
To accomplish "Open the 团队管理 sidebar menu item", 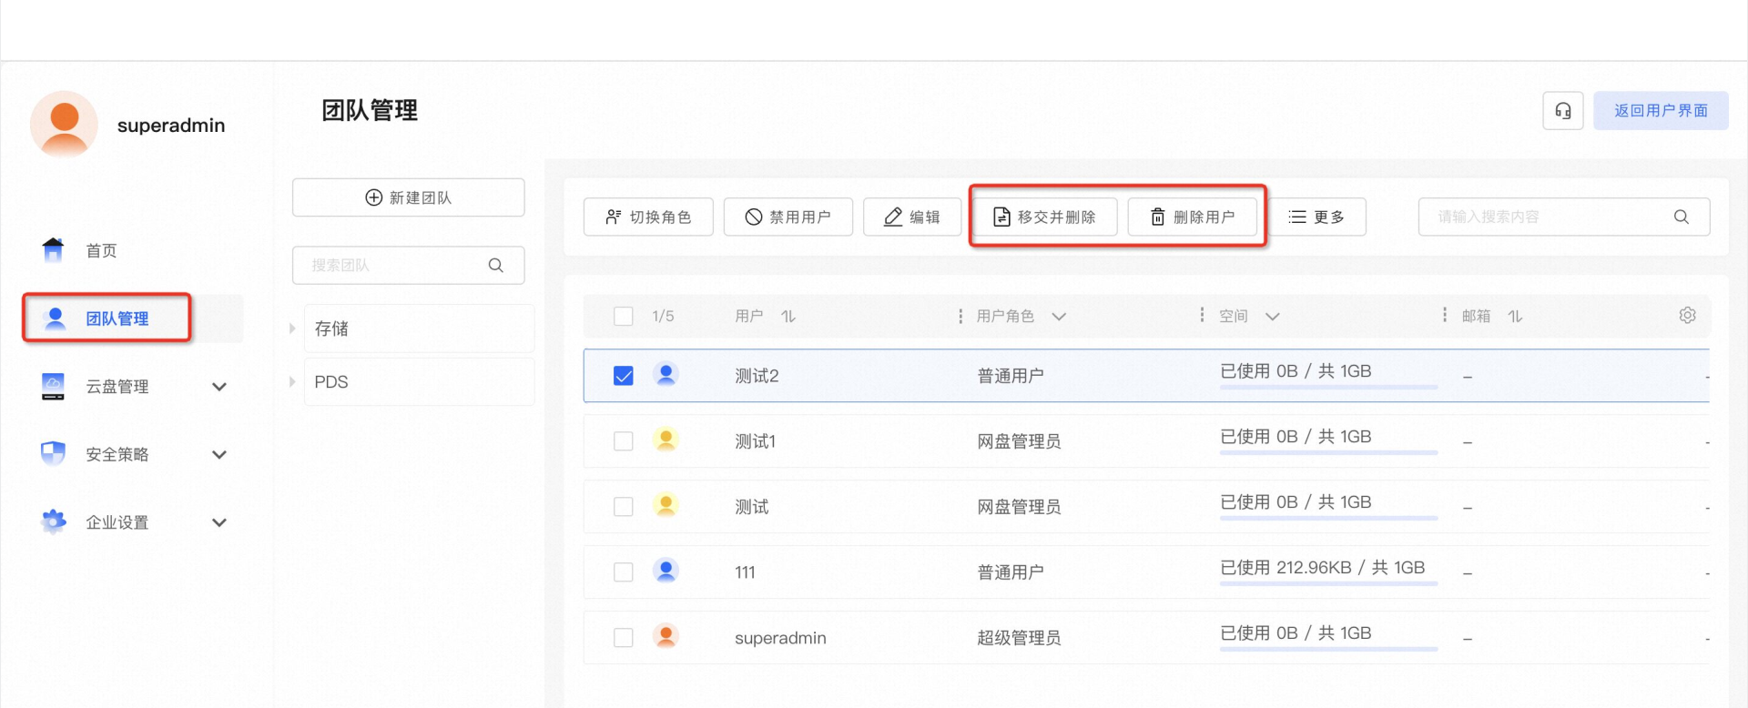I will (x=117, y=319).
